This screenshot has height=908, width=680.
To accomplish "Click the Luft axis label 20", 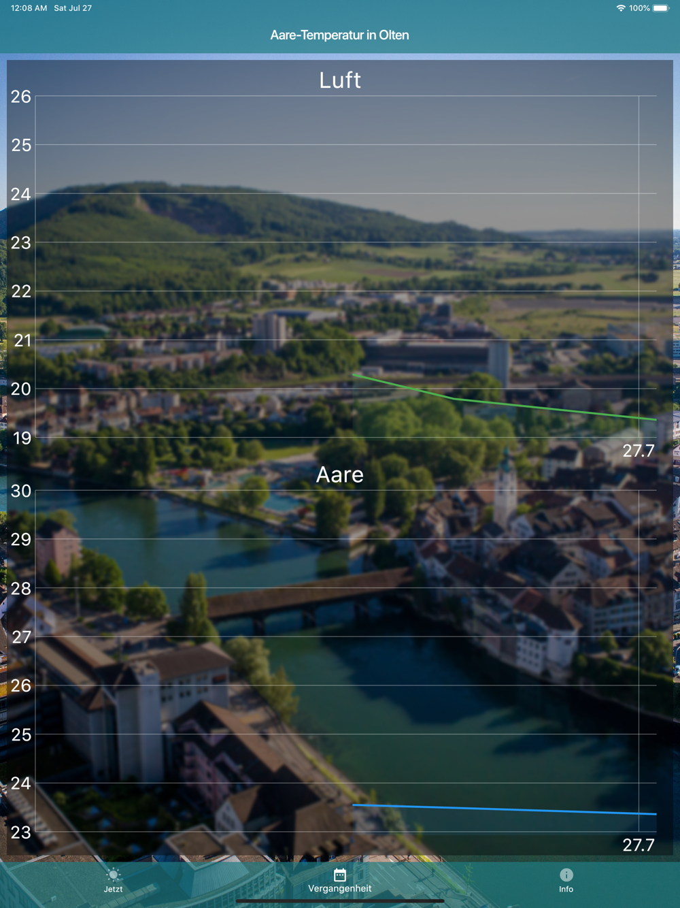I will pyautogui.click(x=21, y=389).
